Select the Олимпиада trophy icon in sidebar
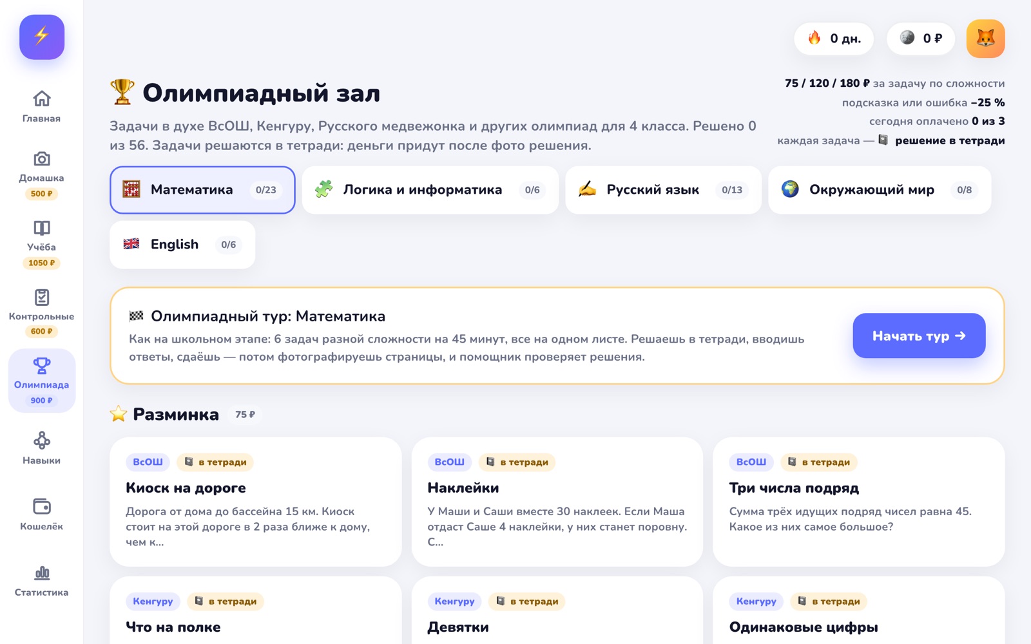Image resolution: width=1031 pixels, height=644 pixels. pyautogui.click(x=42, y=366)
